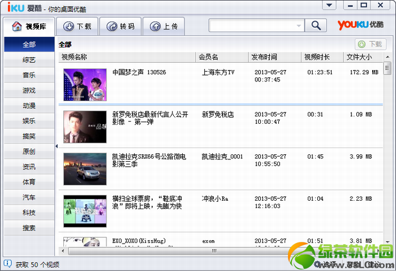Sort by the 视频名称 column header
396x277 pixels.
[x=127, y=57]
